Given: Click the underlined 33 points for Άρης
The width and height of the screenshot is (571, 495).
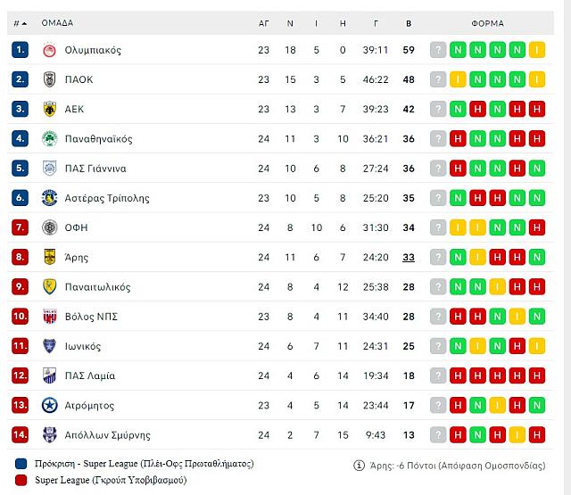Looking at the screenshot, I should click(x=409, y=257).
